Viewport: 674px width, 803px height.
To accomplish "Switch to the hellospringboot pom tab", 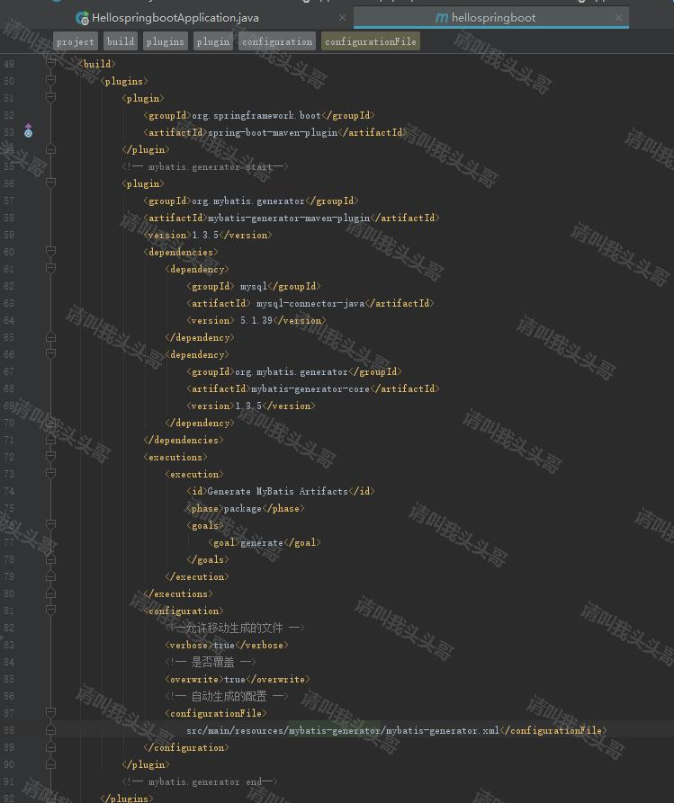I will (492, 18).
